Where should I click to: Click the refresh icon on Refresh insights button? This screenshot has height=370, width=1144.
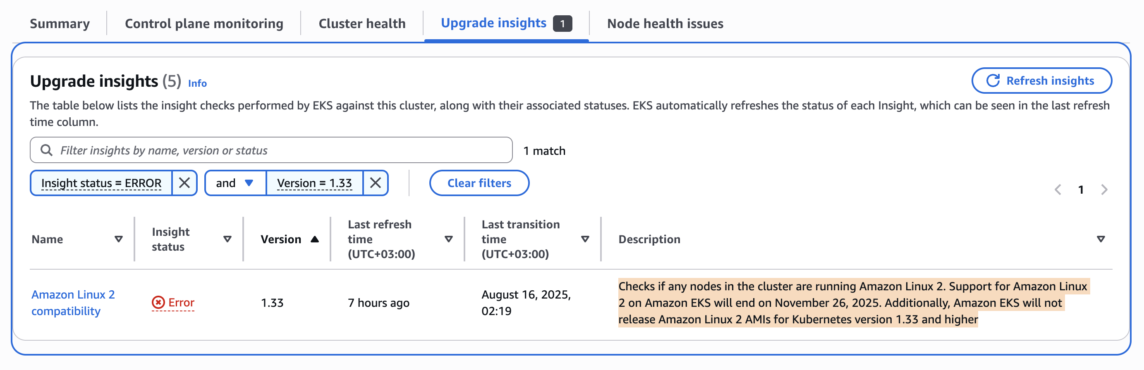pos(993,80)
